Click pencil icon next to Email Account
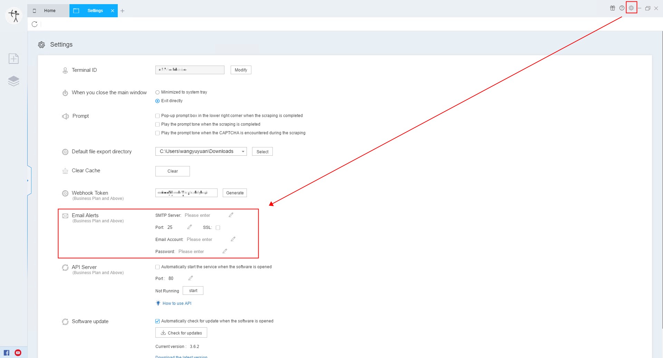The image size is (663, 358). click(233, 239)
